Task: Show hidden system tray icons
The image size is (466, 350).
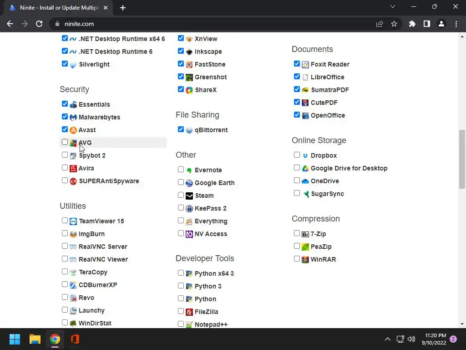Action: point(388,339)
